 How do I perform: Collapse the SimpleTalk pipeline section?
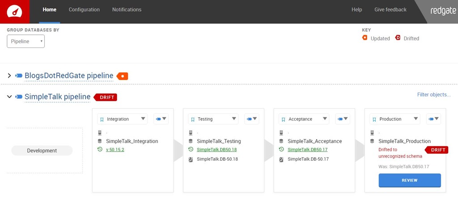tap(9, 97)
